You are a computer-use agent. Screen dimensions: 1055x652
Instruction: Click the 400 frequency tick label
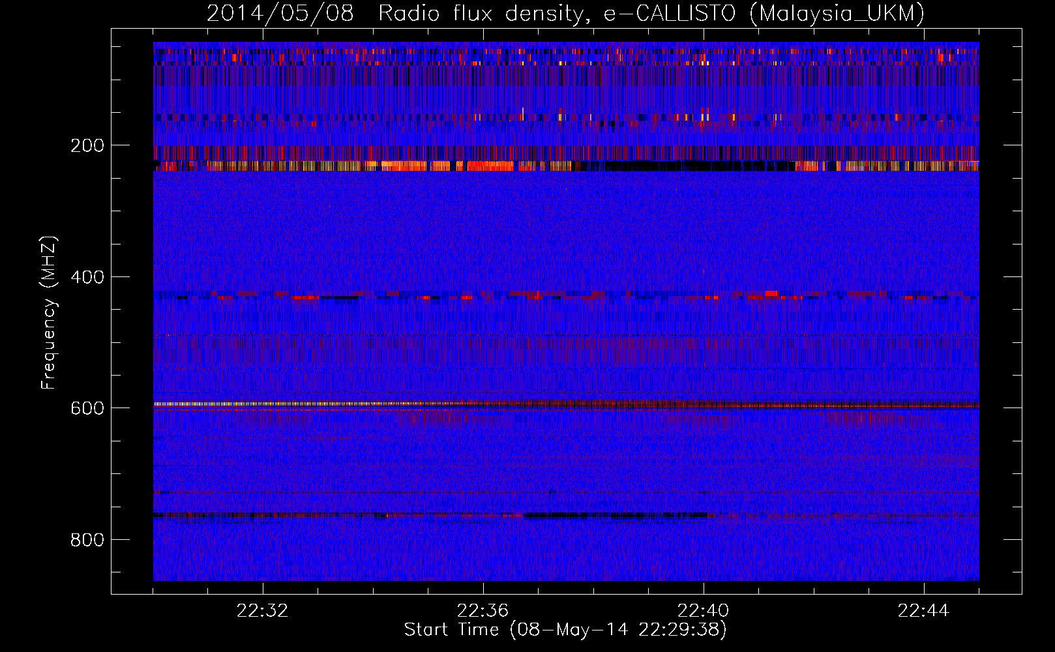(x=87, y=277)
